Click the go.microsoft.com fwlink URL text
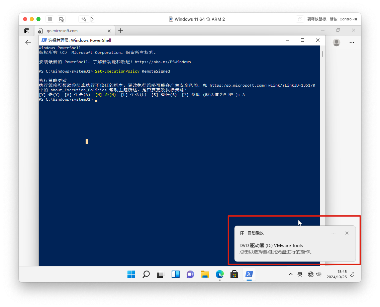The width and height of the screenshot is (380, 307). pyautogui.click(x=262, y=85)
